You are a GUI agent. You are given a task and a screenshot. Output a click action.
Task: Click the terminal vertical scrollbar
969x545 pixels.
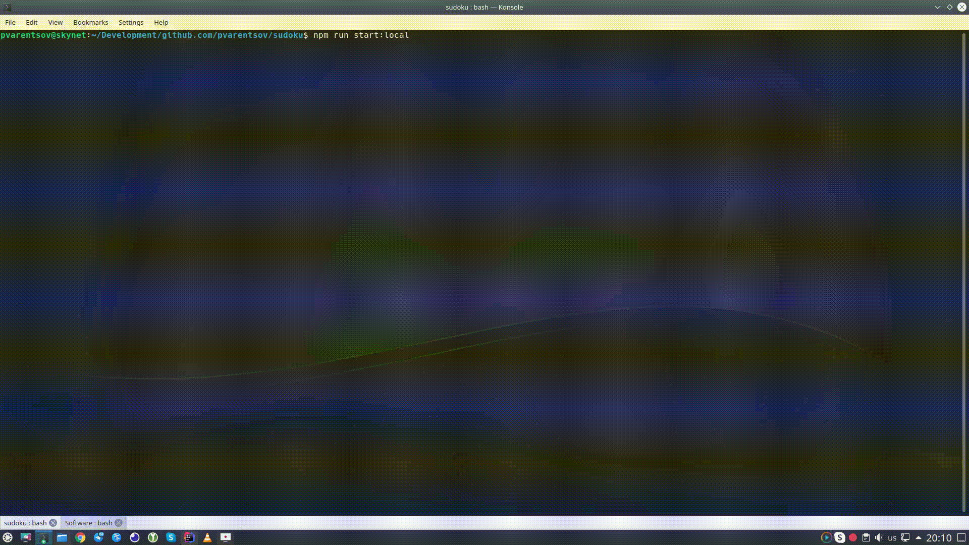pyautogui.click(x=963, y=272)
